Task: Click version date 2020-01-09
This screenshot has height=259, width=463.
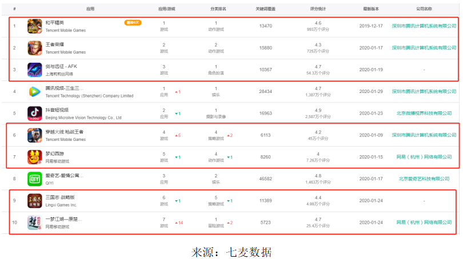Action: click(x=371, y=135)
